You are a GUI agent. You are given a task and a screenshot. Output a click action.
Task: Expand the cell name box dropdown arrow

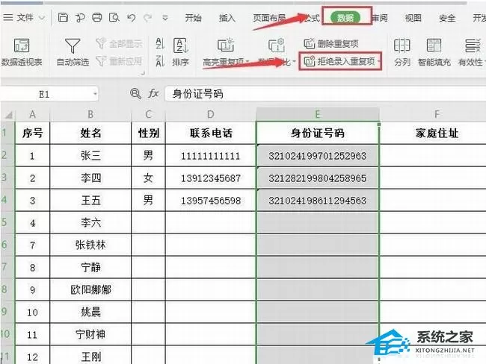click(x=95, y=94)
